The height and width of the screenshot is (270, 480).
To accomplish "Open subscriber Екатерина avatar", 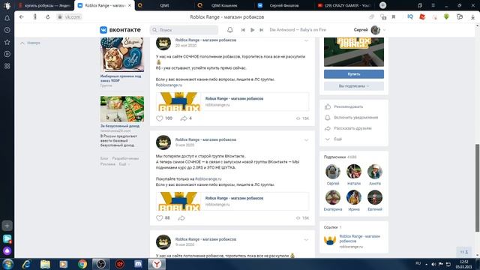I will 333,197.
